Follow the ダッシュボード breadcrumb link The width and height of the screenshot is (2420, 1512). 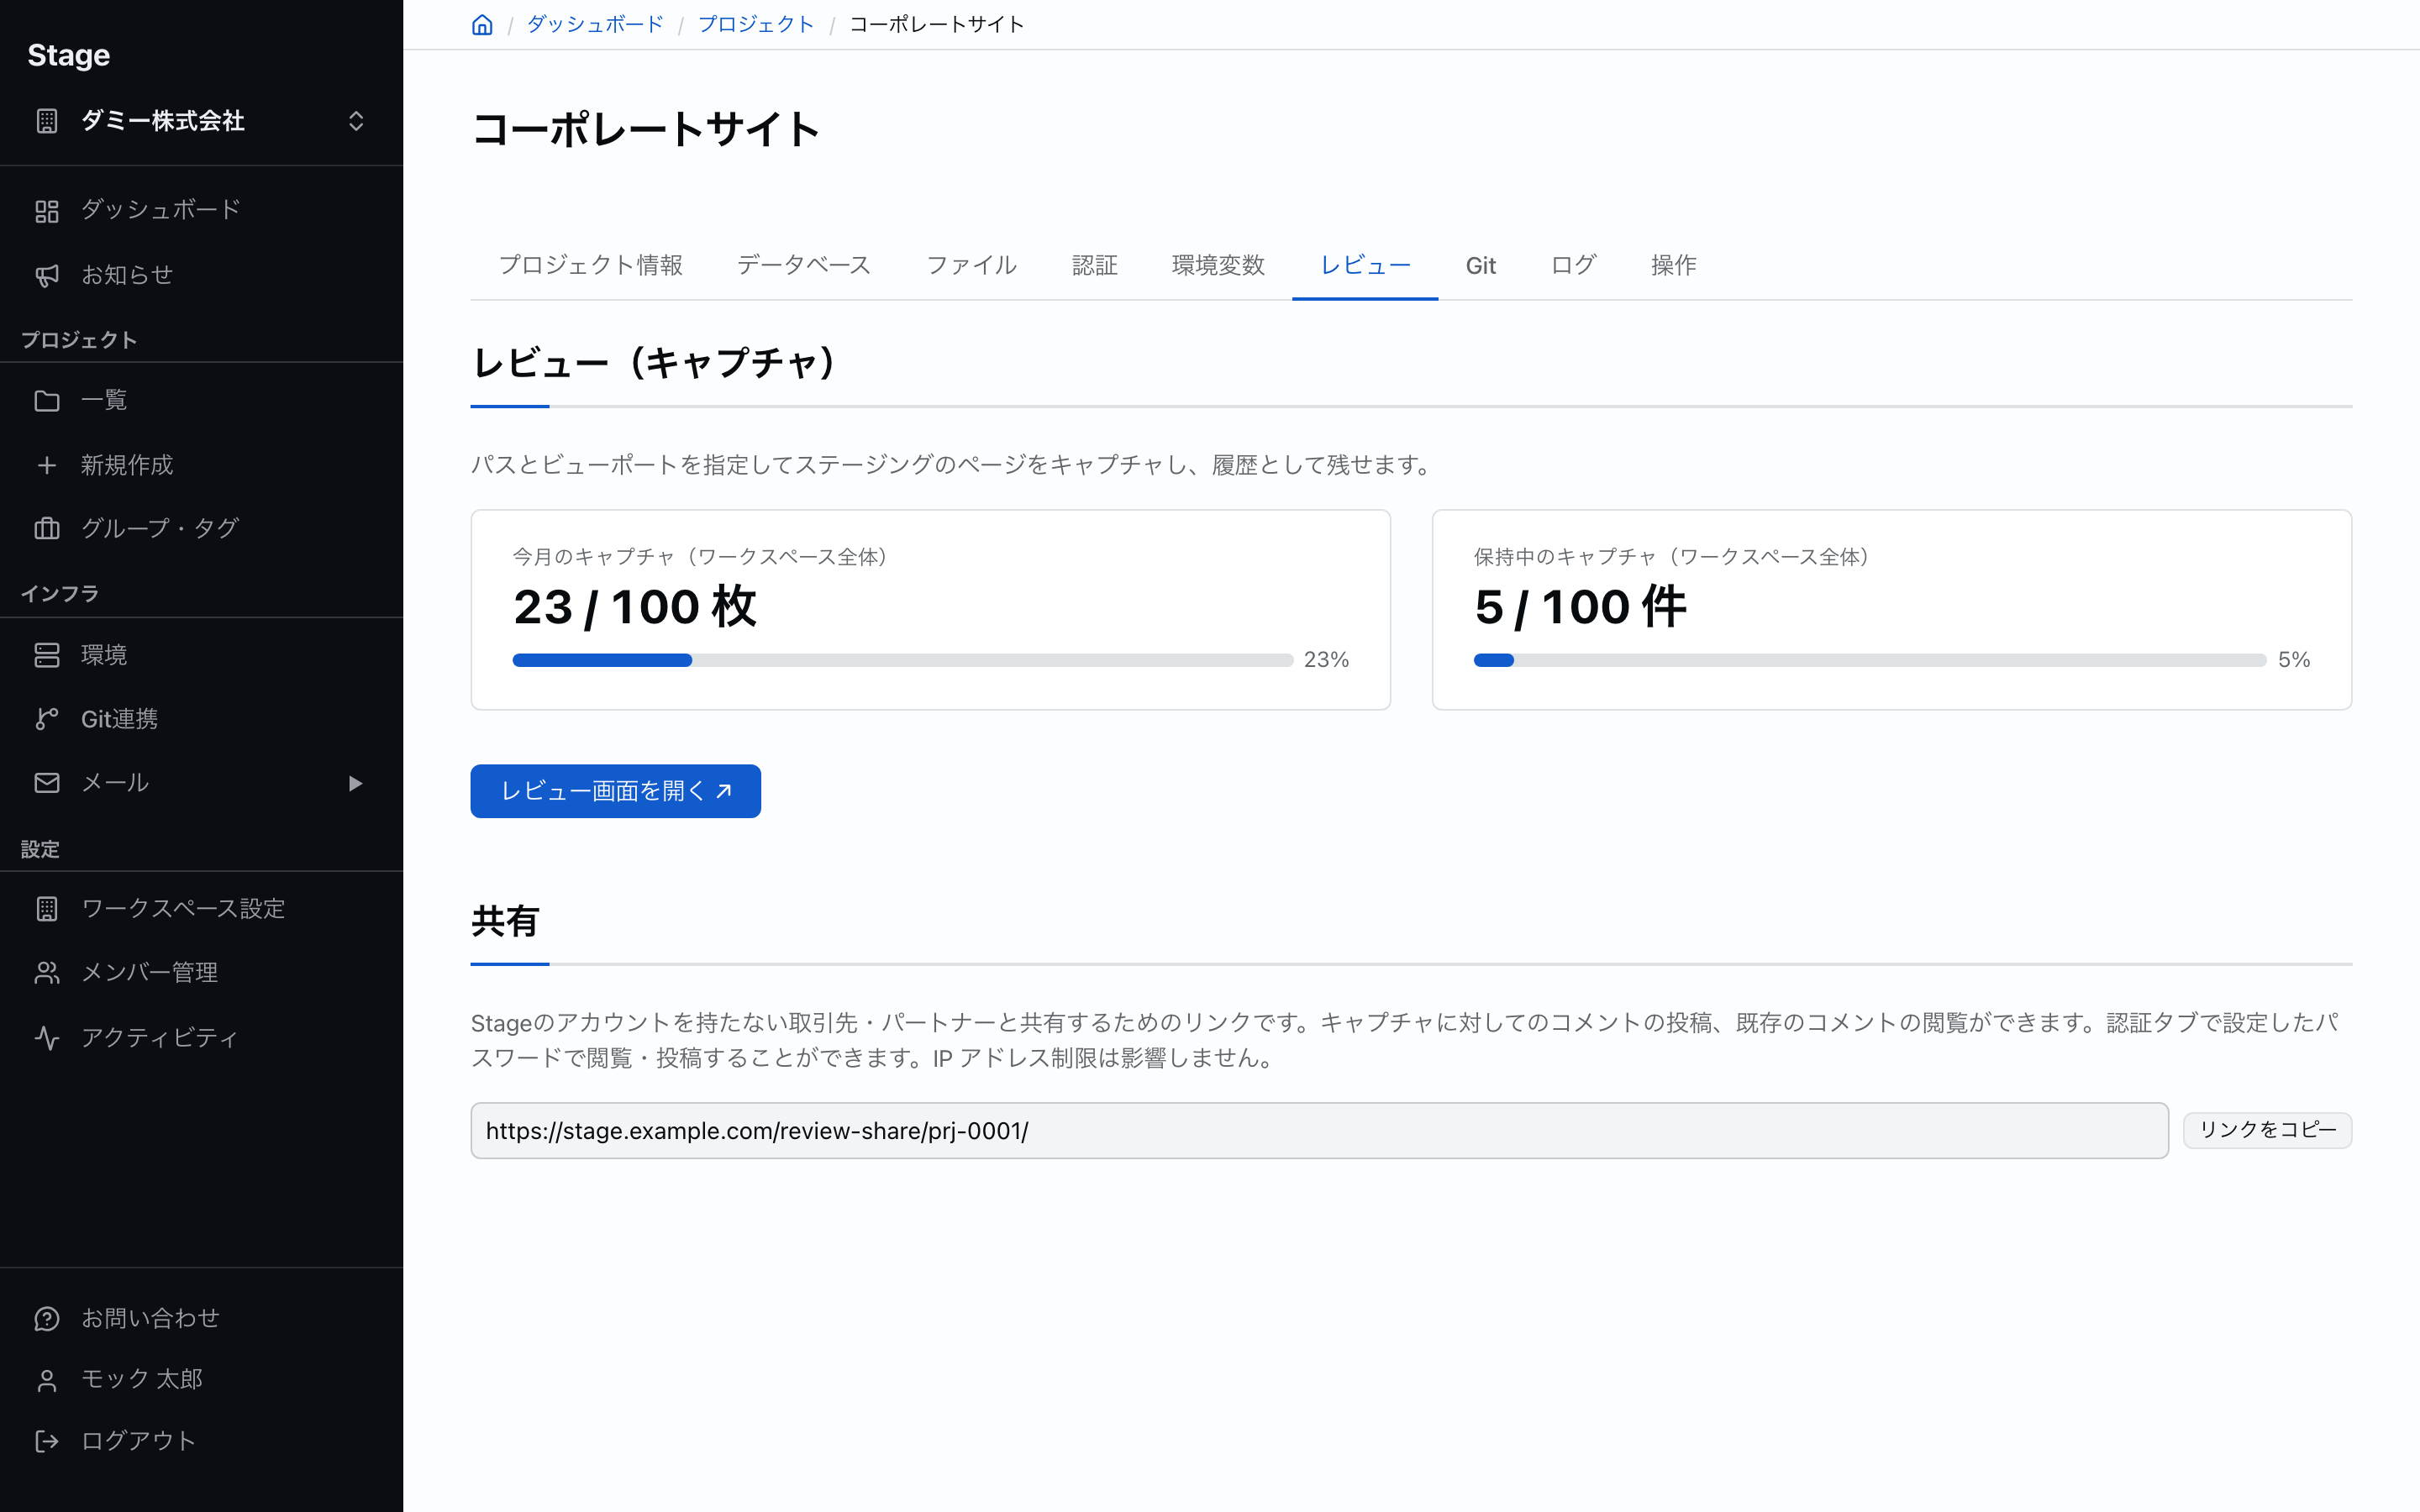click(x=595, y=24)
